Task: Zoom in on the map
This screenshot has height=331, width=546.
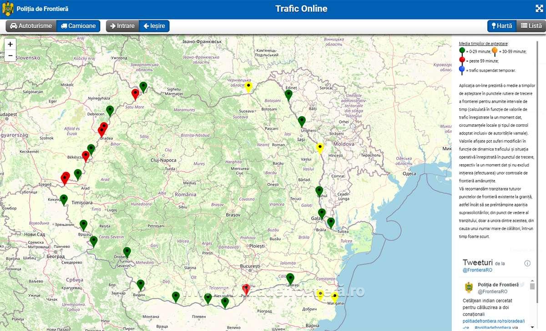Action: (x=10, y=44)
